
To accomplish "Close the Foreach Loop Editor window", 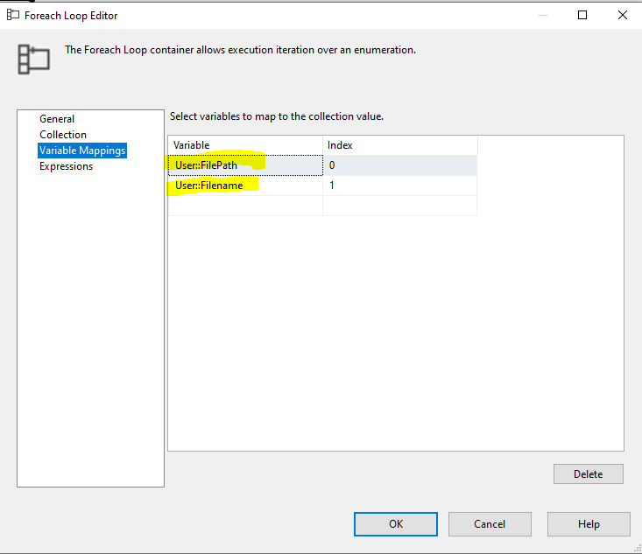I will pyautogui.click(x=623, y=15).
